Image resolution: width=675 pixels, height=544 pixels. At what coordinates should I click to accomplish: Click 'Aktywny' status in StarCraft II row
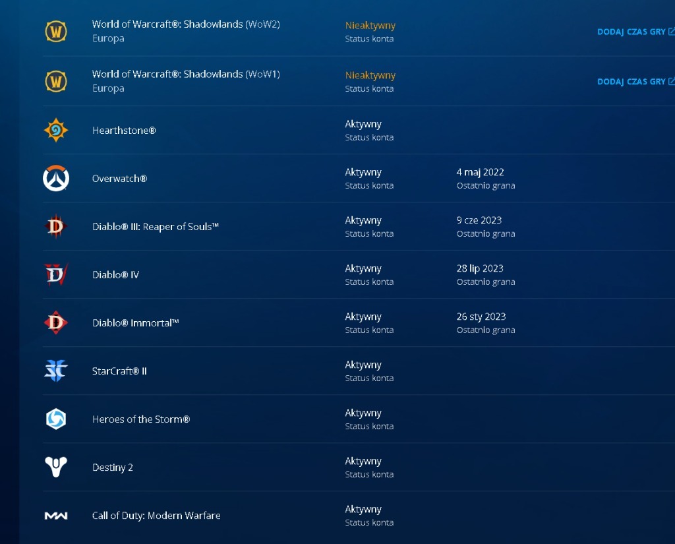click(x=363, y=365)
